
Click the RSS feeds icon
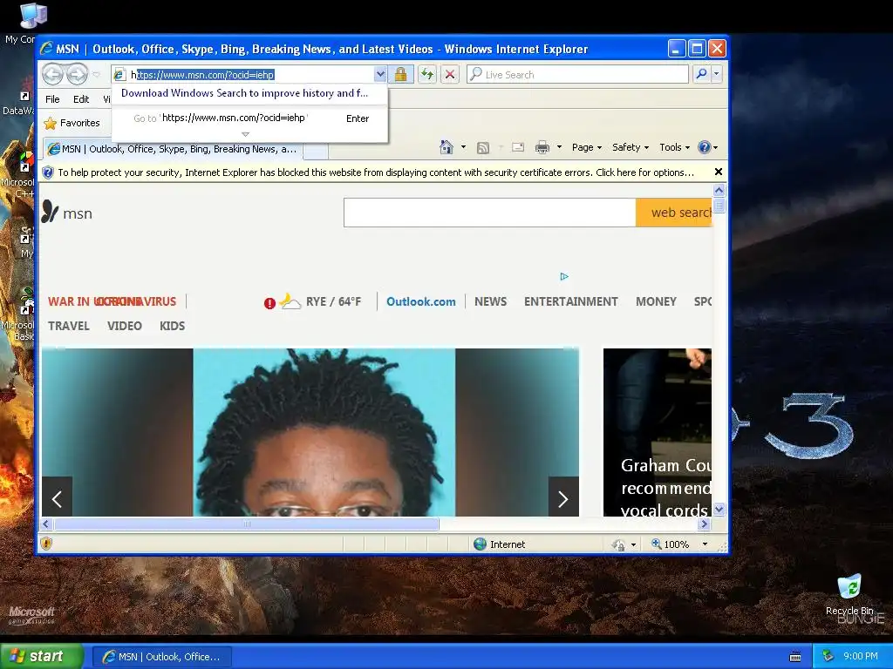483,148
